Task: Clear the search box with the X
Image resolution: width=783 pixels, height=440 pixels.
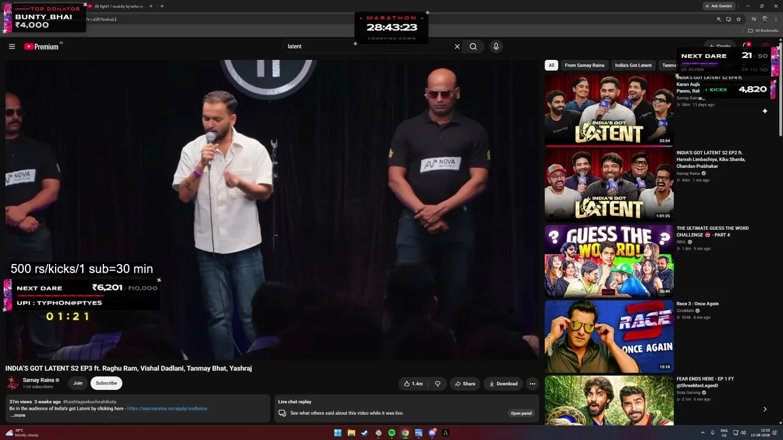Action: tap(457, 46)
